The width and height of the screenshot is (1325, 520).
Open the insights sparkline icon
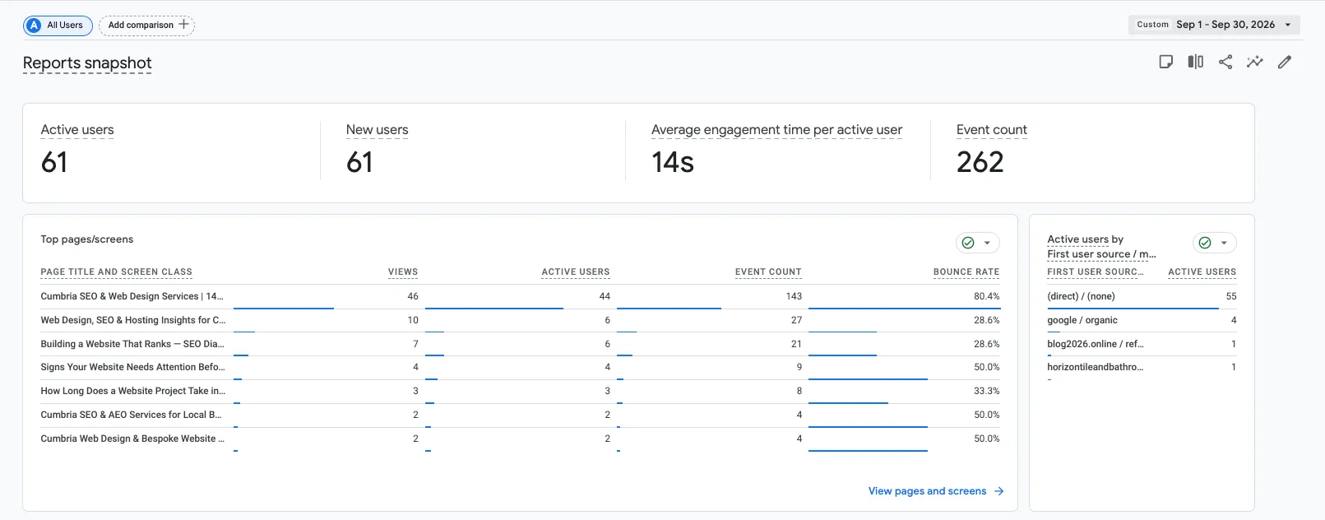pyautogui.click(x=1255, y=62)
